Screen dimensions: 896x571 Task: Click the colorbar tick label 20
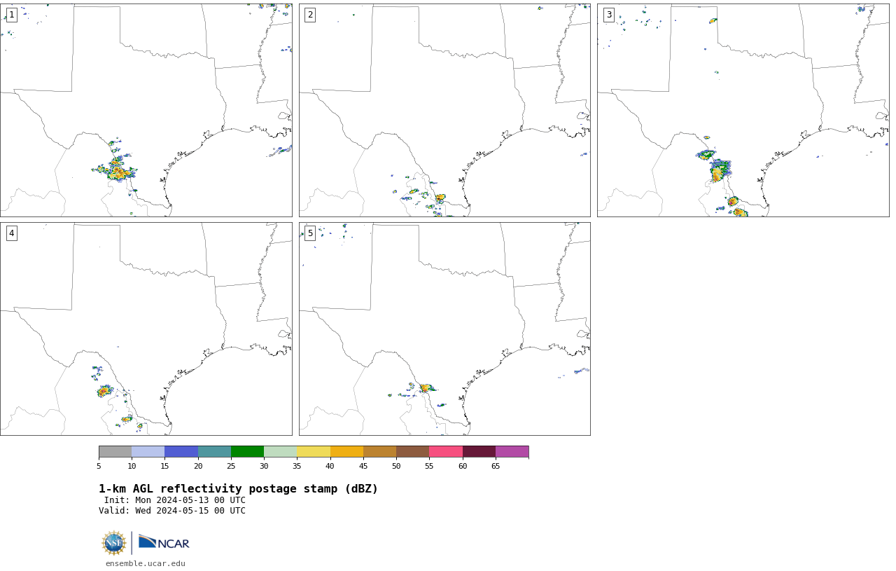pos(198,466)
